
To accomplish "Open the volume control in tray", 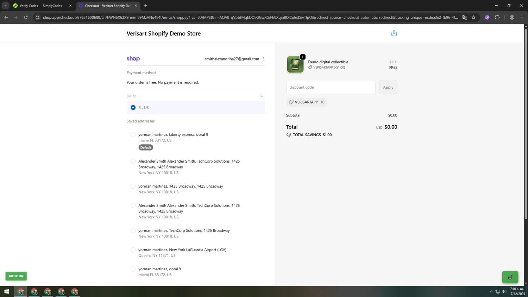I will [504, 291].
